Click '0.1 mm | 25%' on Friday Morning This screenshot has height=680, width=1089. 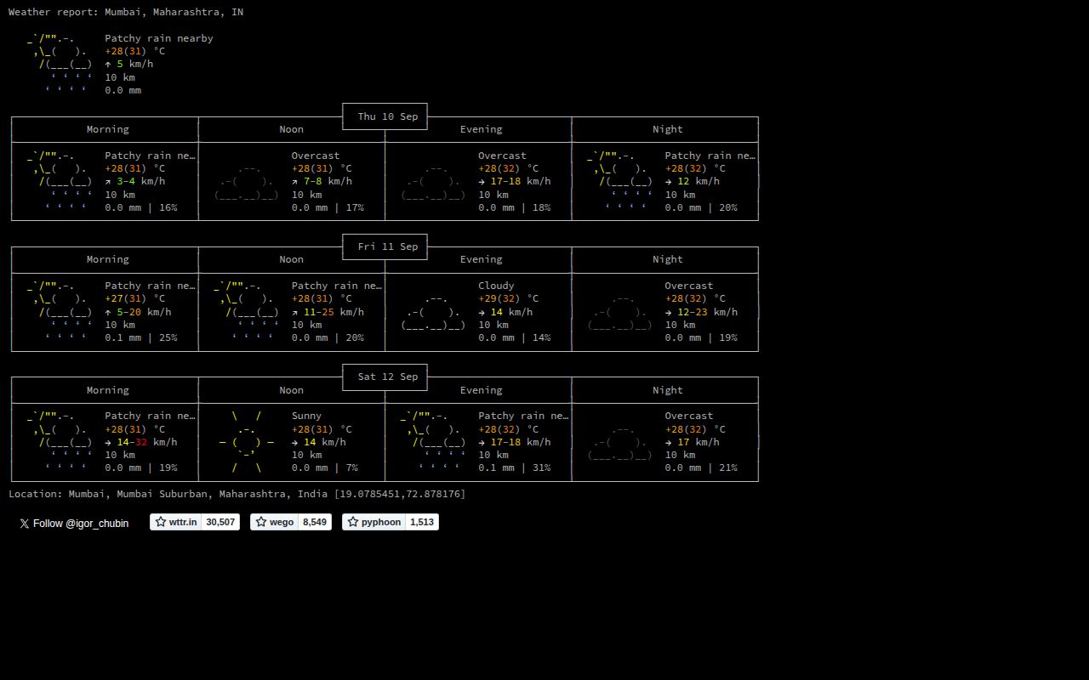141,337
